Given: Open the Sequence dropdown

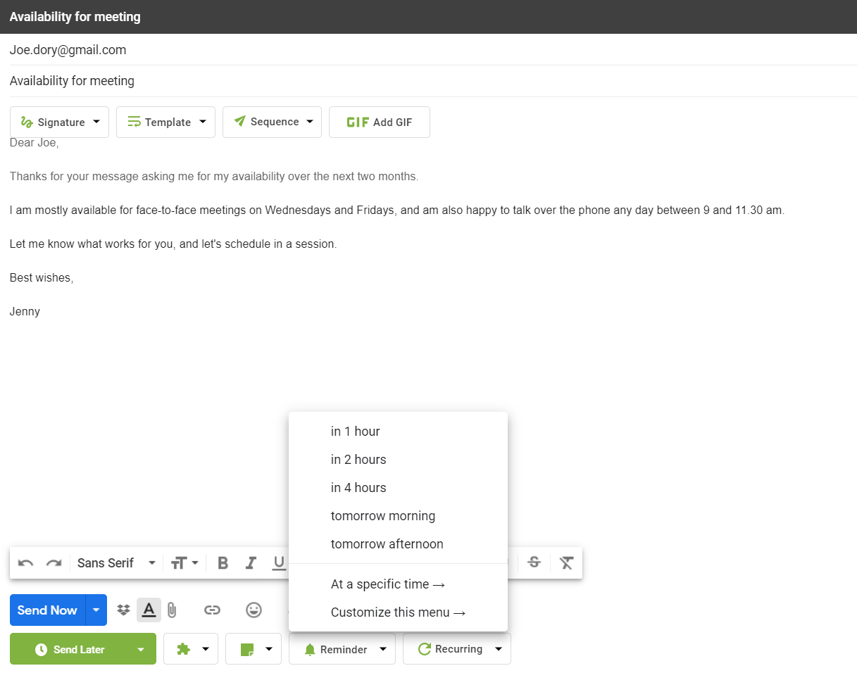Looking at the screenshot, I should pos(272,122).
